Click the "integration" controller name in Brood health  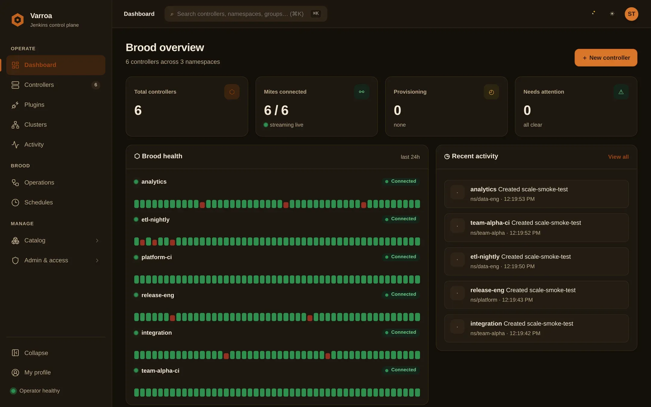coord(156,333)
